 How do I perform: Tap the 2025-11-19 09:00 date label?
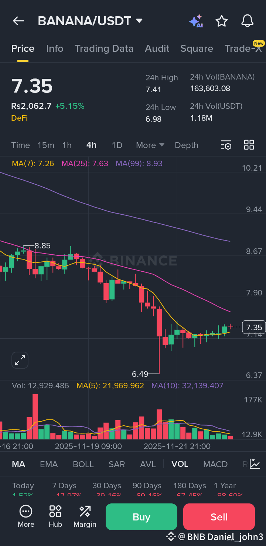point(88,446)
